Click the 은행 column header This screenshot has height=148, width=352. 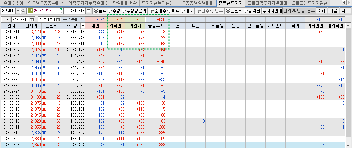235,26
